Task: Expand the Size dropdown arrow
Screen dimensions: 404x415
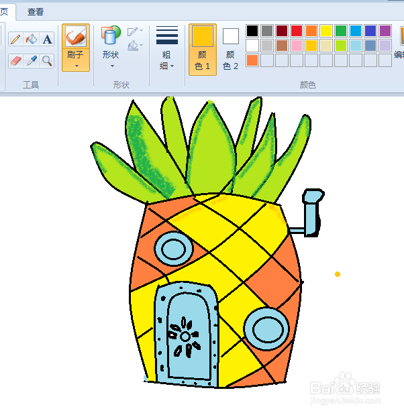Action: click(x=172, y=66)
